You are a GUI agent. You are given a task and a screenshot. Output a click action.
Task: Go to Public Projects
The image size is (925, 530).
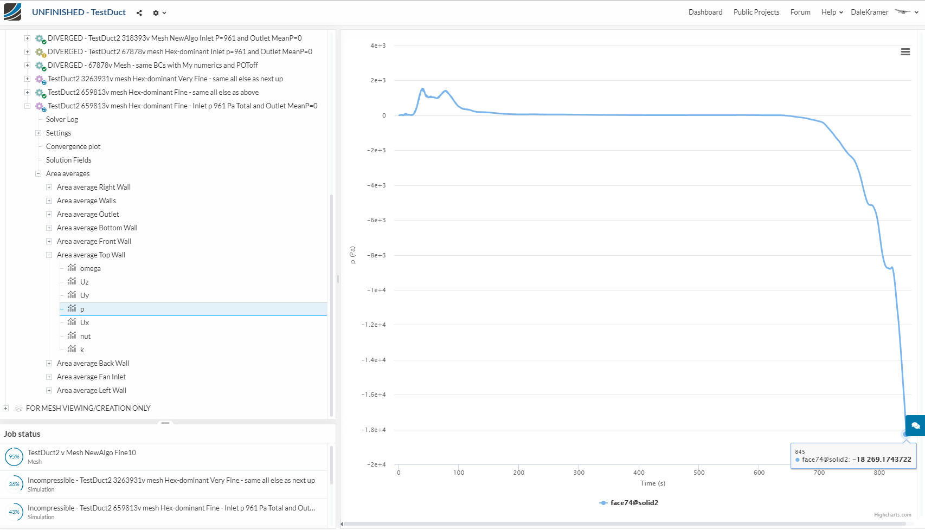tap(756, 12)
